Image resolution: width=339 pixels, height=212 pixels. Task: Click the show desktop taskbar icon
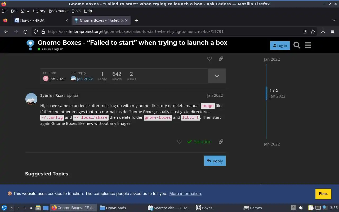tap(46, 208)
